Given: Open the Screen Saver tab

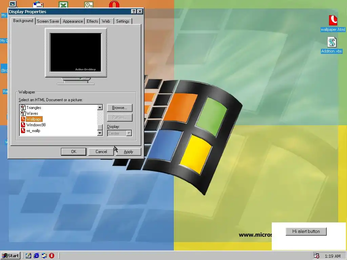Looking at the screenshot, I should pyautogui.click(x=48, y=21).
